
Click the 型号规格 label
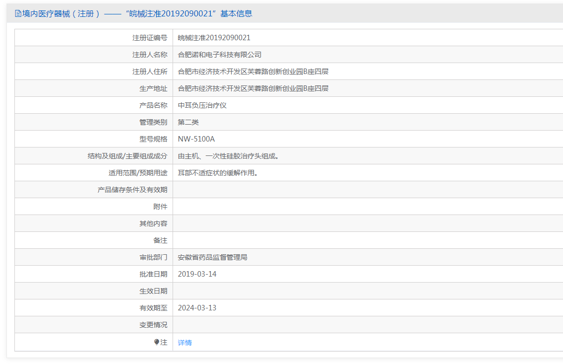(153, 139)
